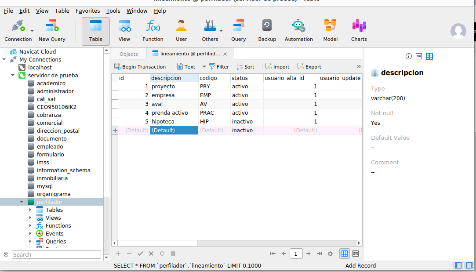Switch to the Objects tab

click(128, 54)
